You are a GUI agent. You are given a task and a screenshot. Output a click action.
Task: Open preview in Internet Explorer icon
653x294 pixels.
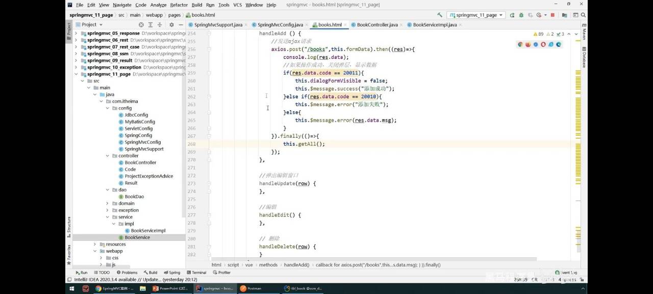tap(551, 44)
